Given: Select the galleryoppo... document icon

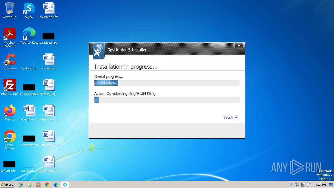Looking at the screenshot, I should [49, 164].
